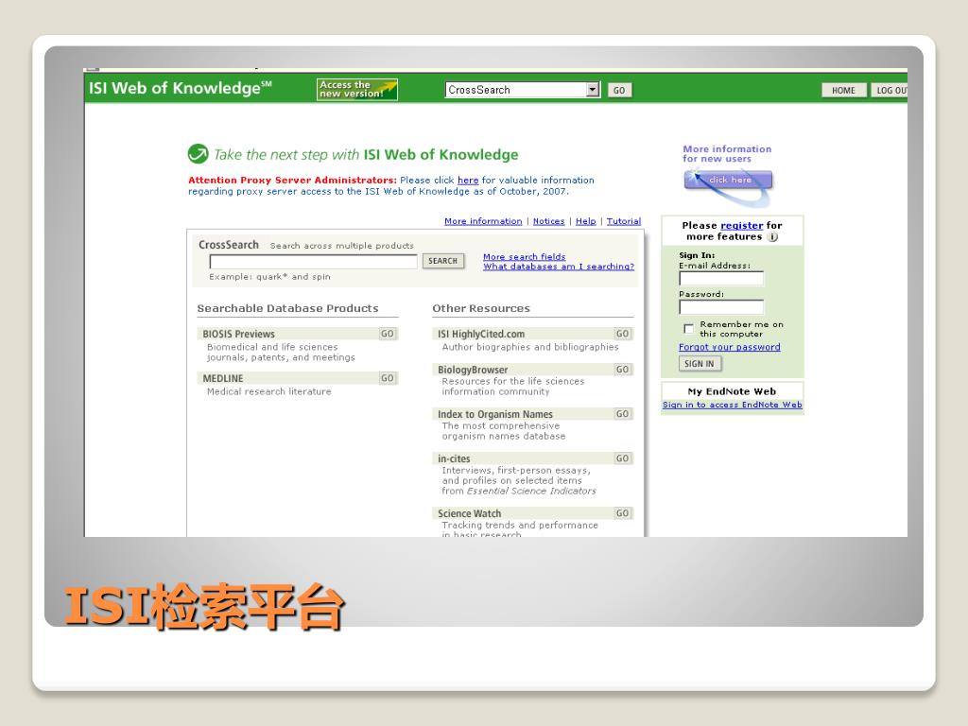Click the 'BiologyBrowser' resource title

[473, 370]
